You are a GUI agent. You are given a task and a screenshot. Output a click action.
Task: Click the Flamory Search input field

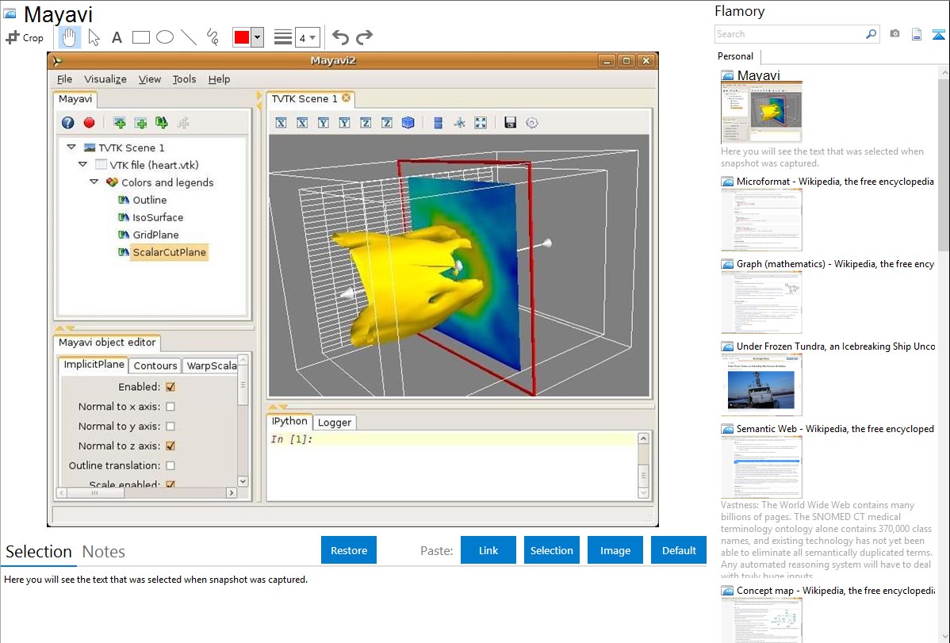click(x=789, y=34)
